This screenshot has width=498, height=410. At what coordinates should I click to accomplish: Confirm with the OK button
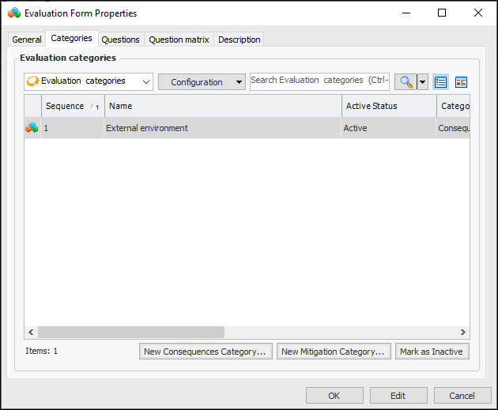click(x=334, y=396)
